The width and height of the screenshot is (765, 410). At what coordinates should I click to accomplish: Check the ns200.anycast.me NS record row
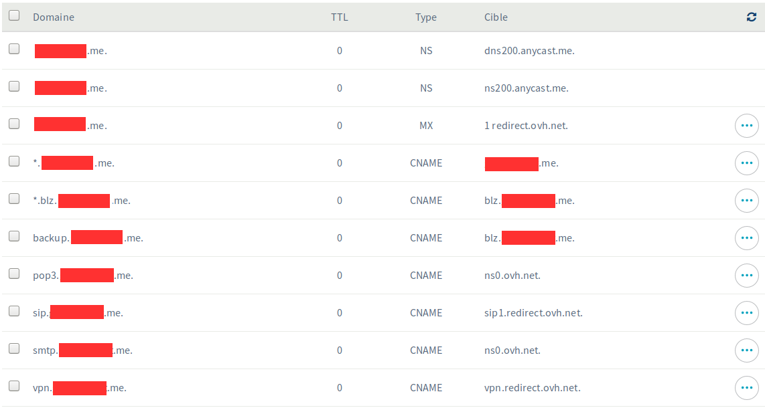[14, 87]
